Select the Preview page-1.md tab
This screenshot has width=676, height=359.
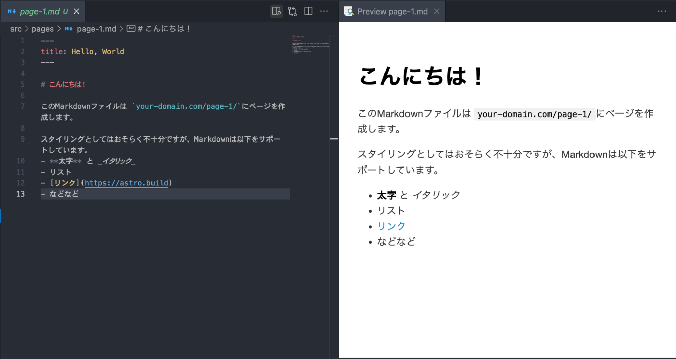point(392,11)
